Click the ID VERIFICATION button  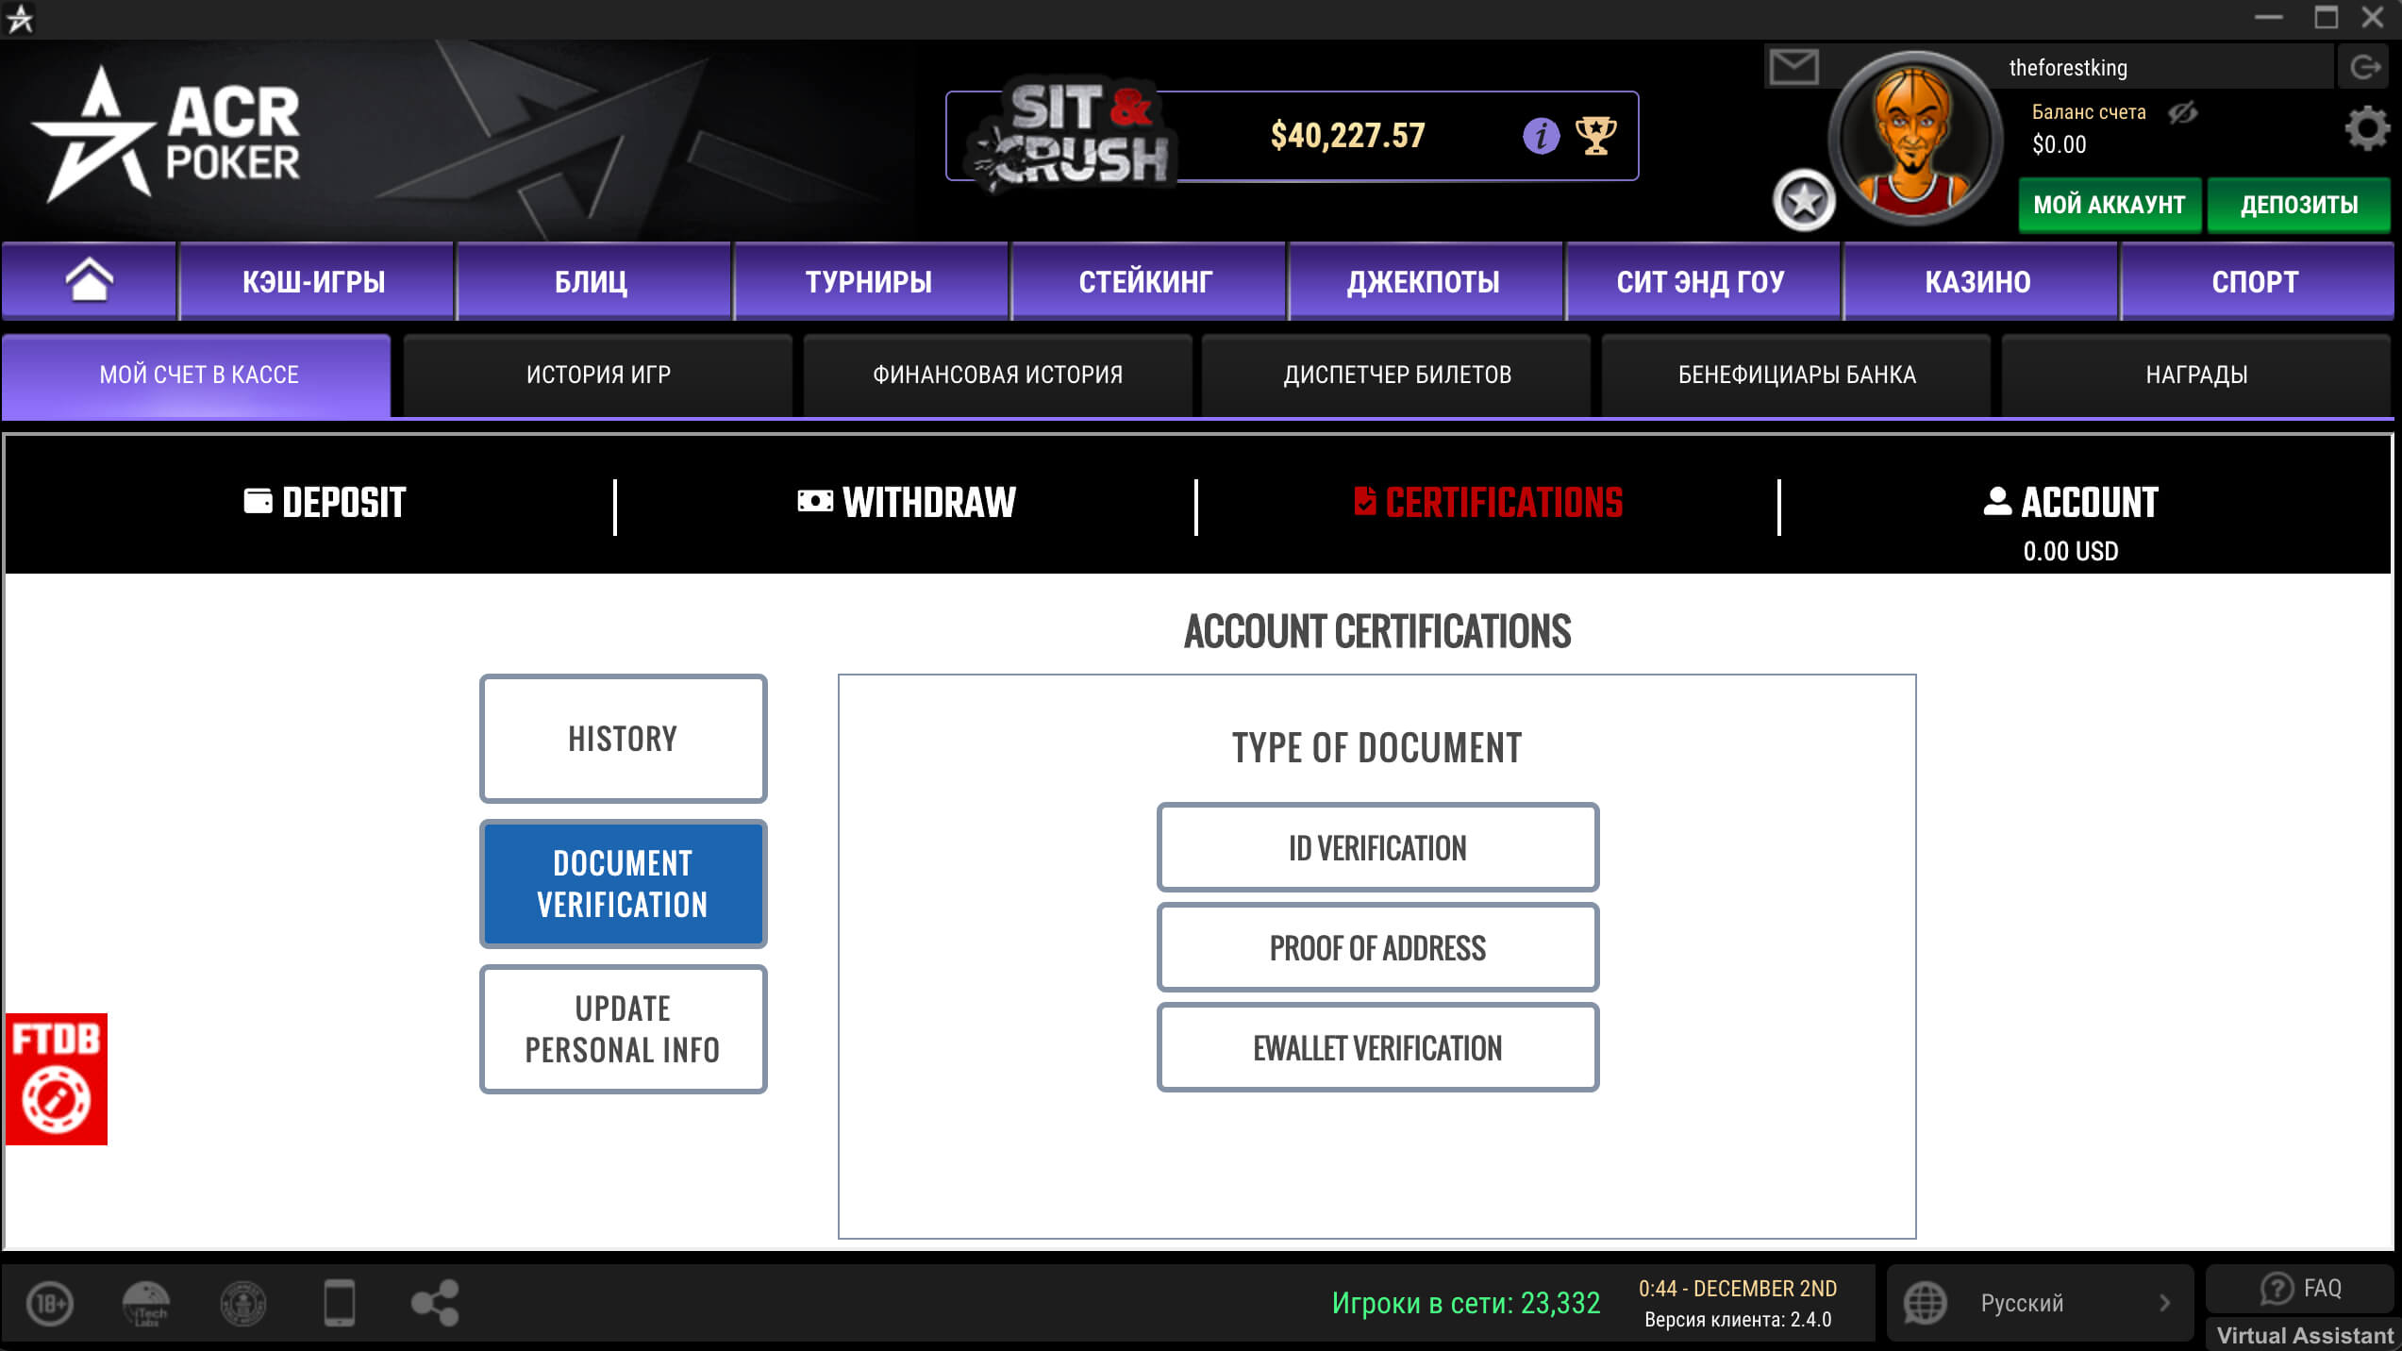click(x=1377, y=848)
